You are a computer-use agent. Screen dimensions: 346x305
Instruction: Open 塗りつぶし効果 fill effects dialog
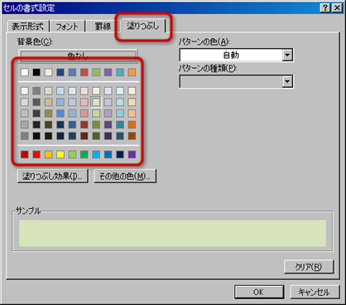53,176
